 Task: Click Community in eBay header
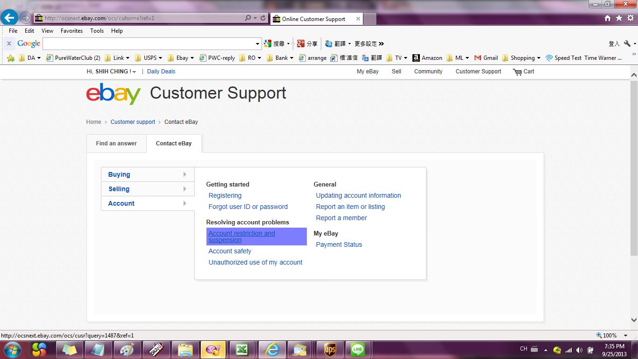(428, 72)
